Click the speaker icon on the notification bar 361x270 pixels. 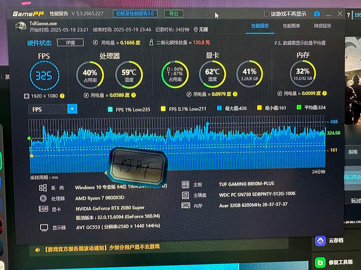pos(38,250)
